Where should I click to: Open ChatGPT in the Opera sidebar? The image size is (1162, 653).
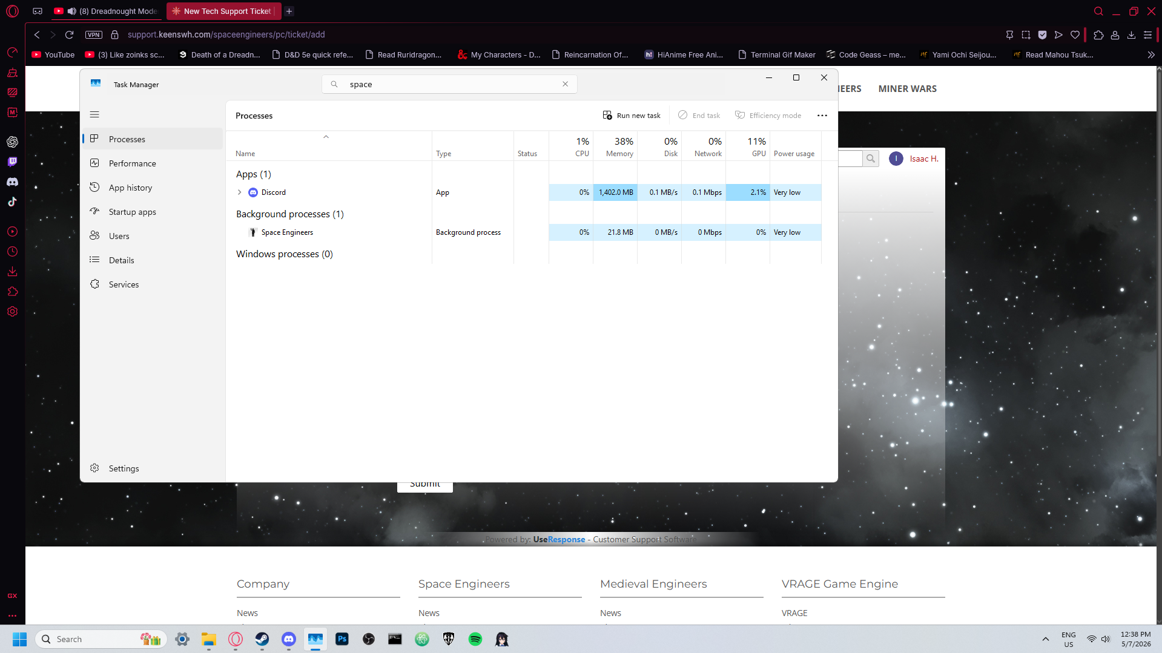click(x=12, y=142)
